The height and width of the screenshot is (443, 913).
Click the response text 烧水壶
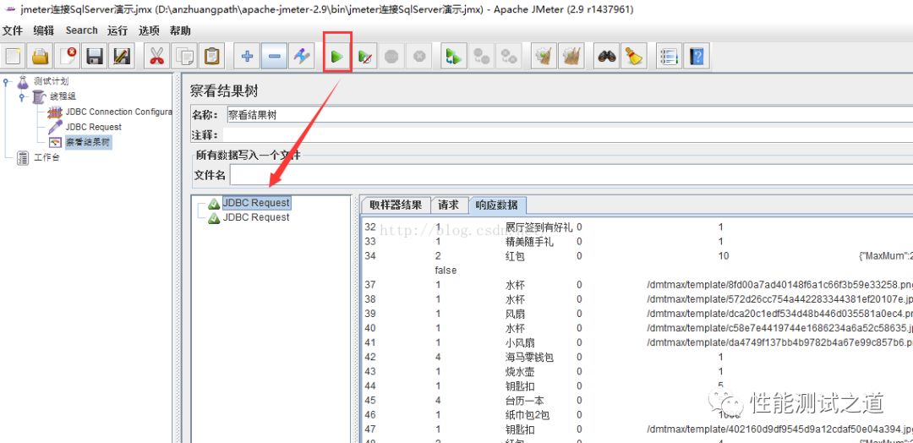tap(519, 371)
